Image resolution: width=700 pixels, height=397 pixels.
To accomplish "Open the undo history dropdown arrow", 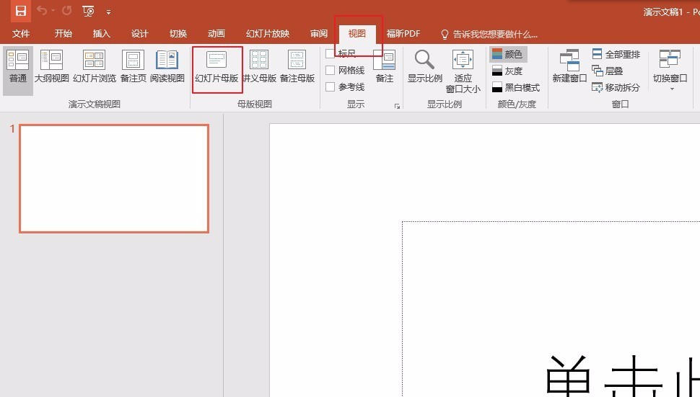I will [x=53, y=11].
